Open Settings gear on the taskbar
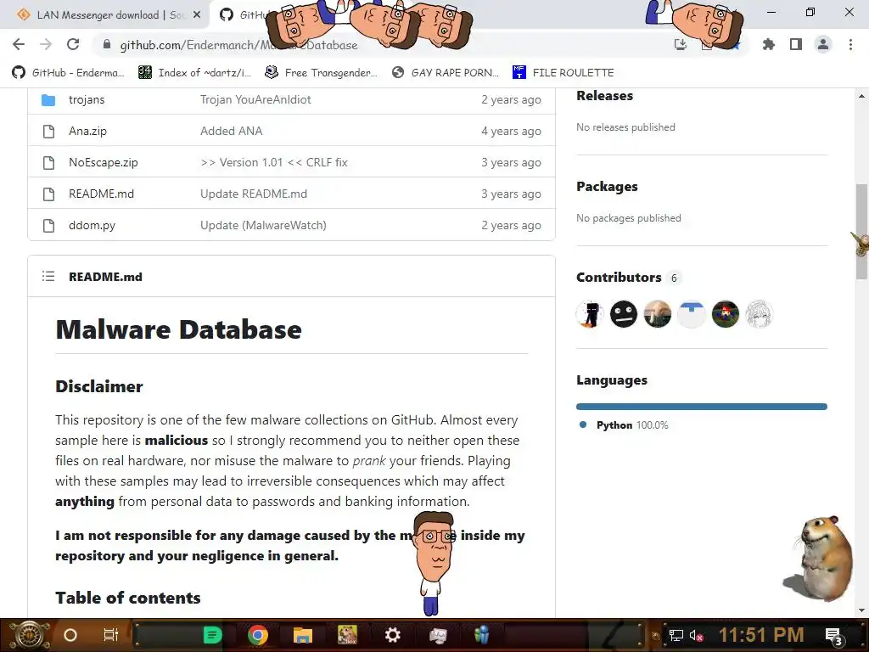Image resolution: width=869 pixels, height=652 pixels. coord(392,635)
